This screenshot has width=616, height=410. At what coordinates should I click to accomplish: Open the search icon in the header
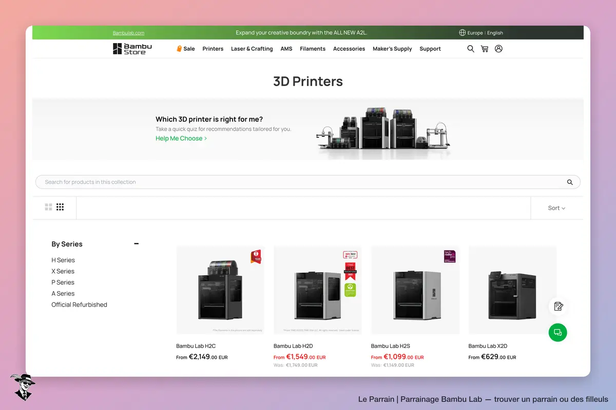[470, 49]
